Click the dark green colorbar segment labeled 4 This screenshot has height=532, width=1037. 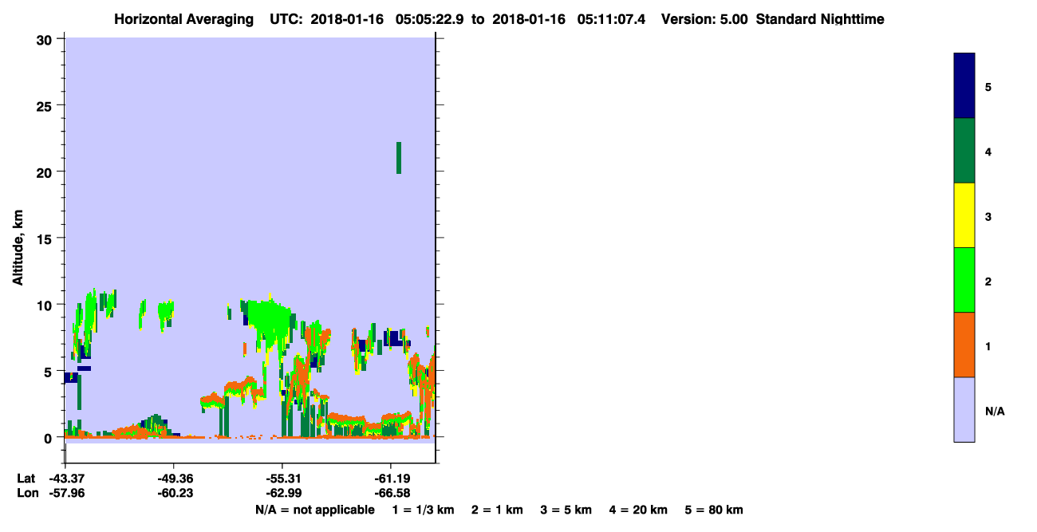964,151
